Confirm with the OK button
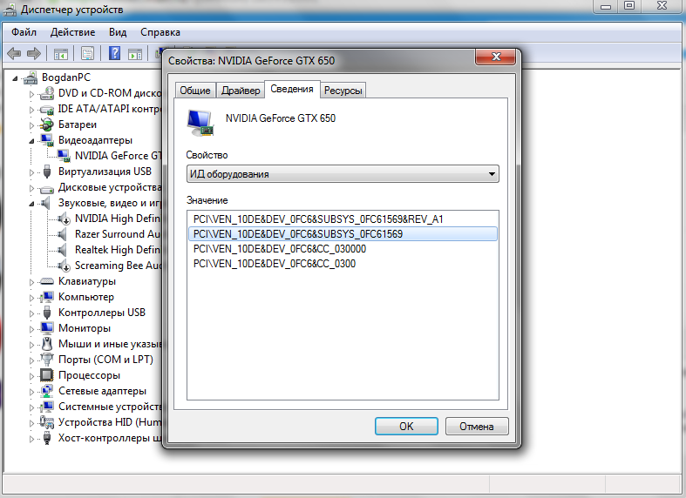Viewport: 686px width, 498px height. 406,427
